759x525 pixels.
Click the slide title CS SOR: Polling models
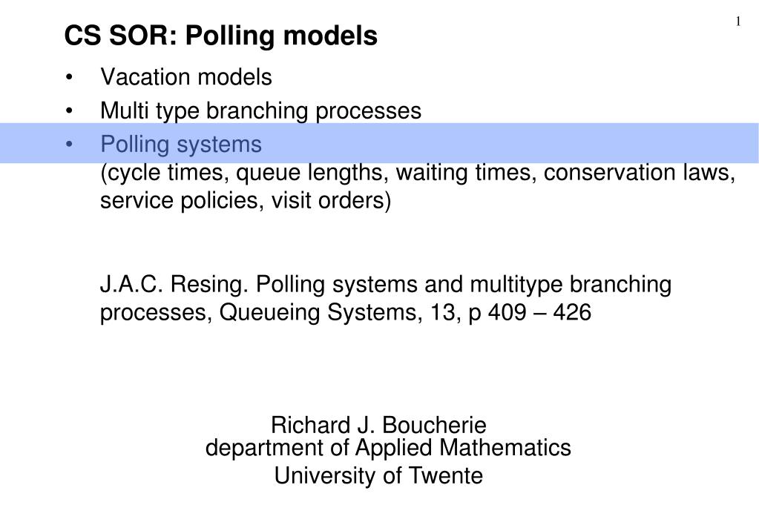221,36
